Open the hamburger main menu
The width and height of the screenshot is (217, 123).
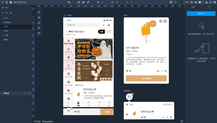coord(6,2)
